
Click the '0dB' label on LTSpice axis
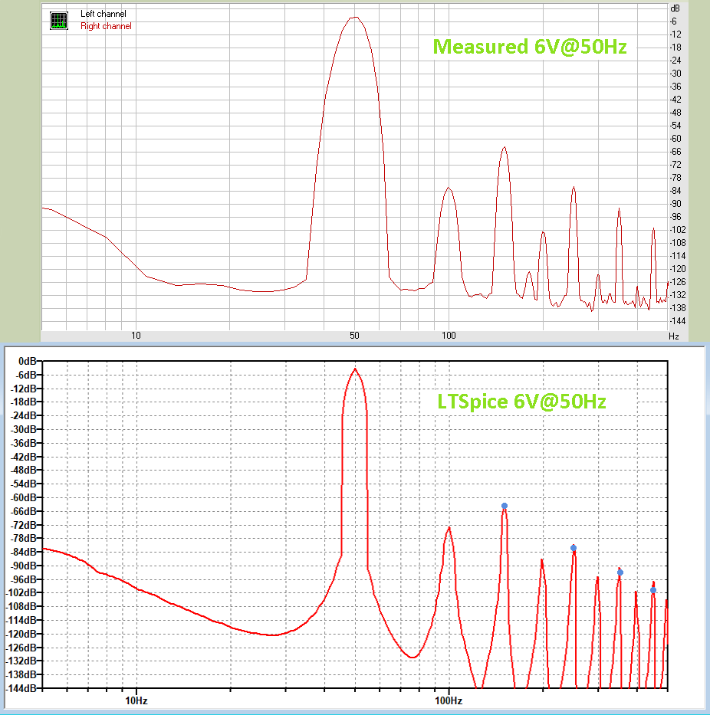(27, 361)
